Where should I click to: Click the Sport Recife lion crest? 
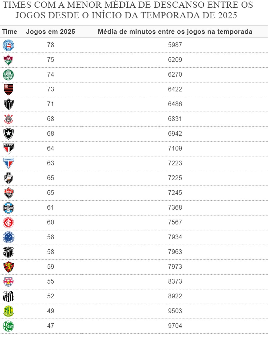pyautogui.click(x=8, y=267)
